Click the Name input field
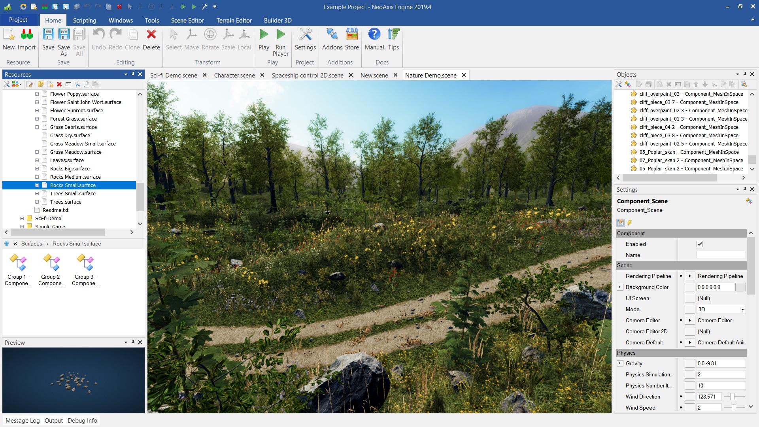The height and width of the screenshot is (427, 759). tap(721, 255)
